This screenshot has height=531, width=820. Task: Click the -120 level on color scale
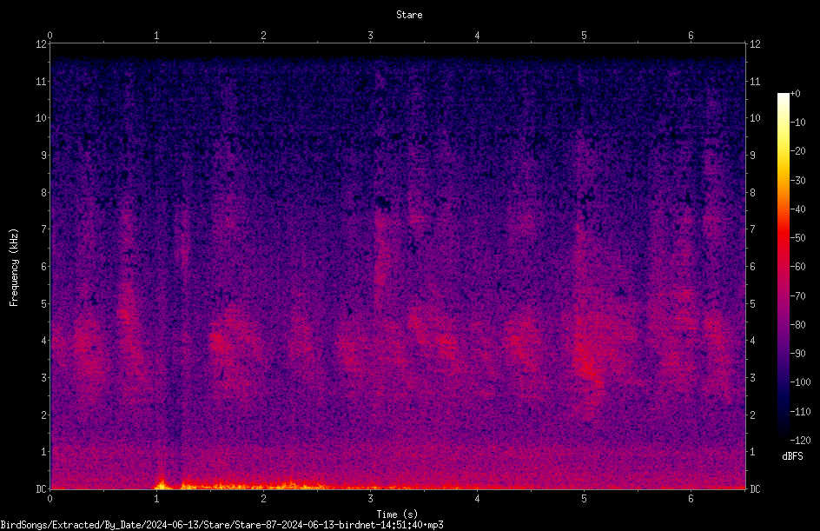coord(800,440)
